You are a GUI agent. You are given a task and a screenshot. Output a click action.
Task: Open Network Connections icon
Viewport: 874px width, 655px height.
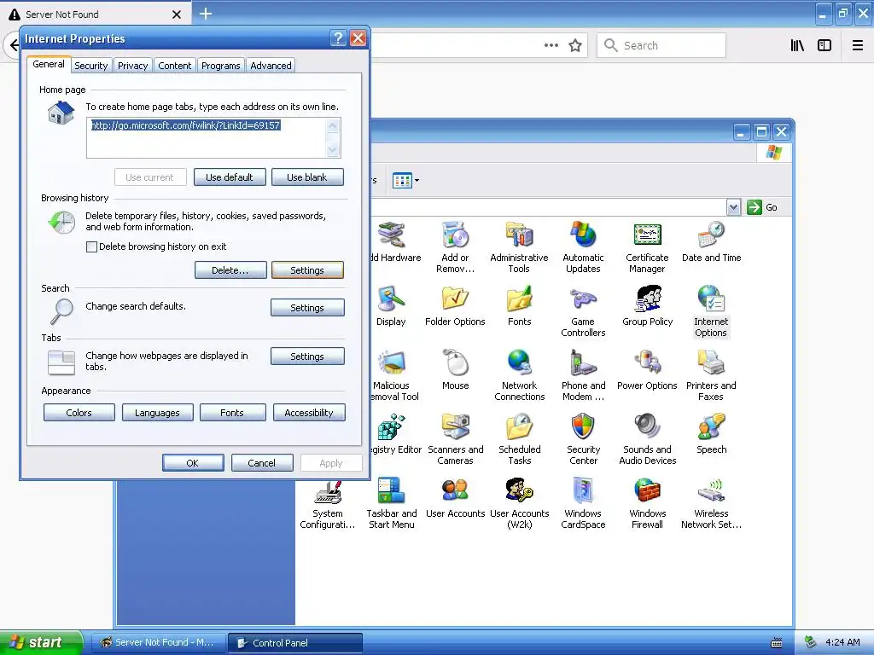click(x=520, y=375)
